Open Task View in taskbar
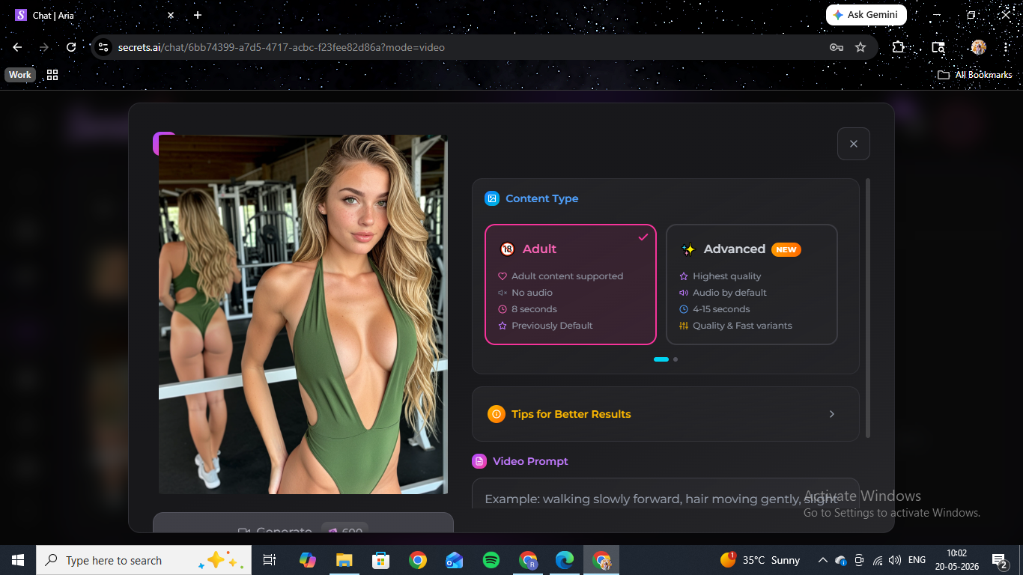This screenshot has width=1023, height=575. [270, 560]
